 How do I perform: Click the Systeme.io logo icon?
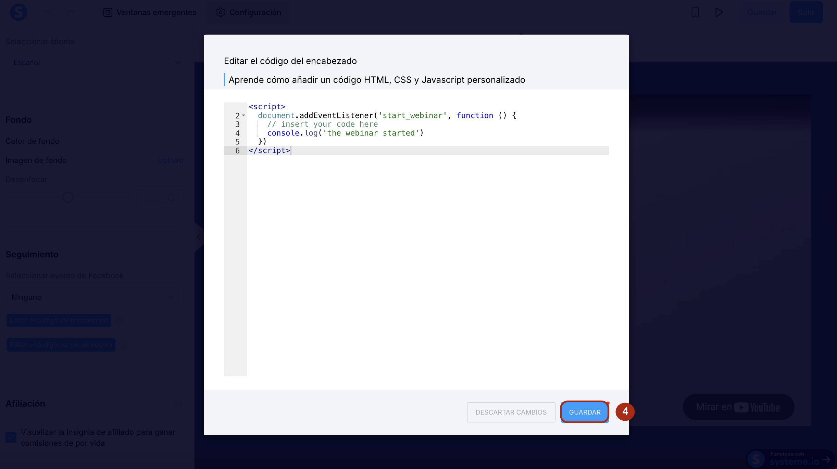[x=18, y=12]
